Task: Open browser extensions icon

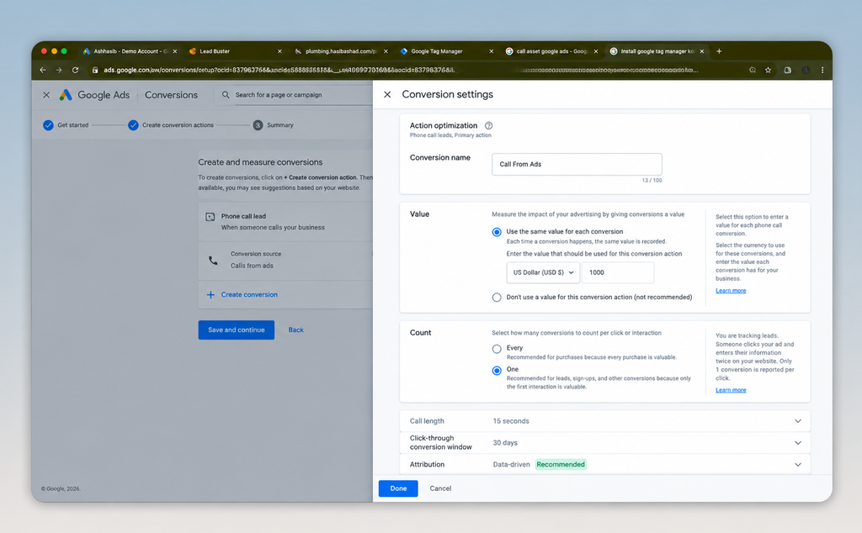Action: (x=788, y=70)
